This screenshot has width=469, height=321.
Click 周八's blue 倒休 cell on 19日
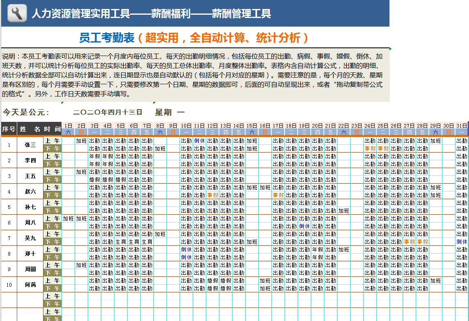coord(304,226)
